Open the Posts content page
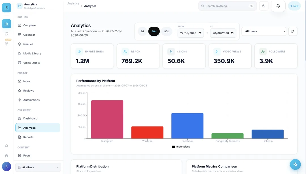The image size is (306, 174). (x=38, y=156)
